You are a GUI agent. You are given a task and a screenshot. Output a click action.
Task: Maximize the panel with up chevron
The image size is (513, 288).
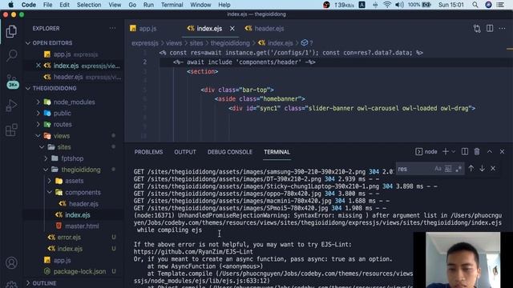(x=490, y=151)
